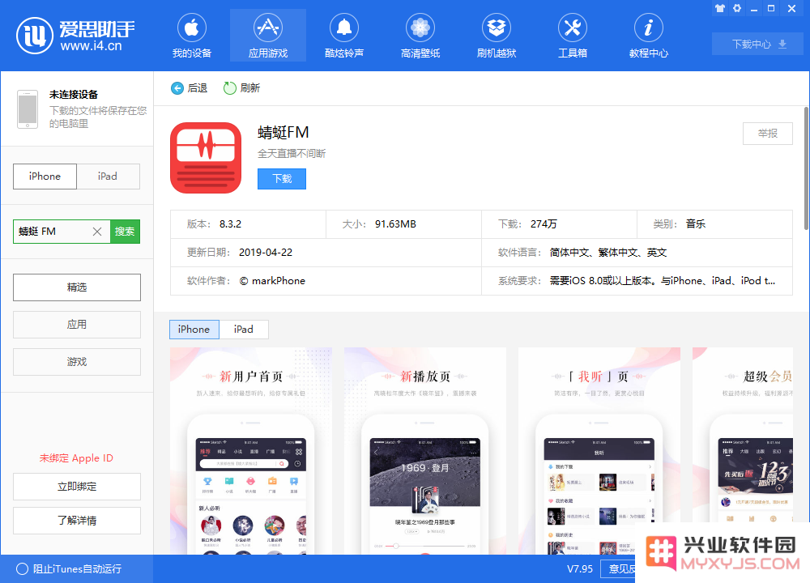Open 应用 apps category

[77, 324]
